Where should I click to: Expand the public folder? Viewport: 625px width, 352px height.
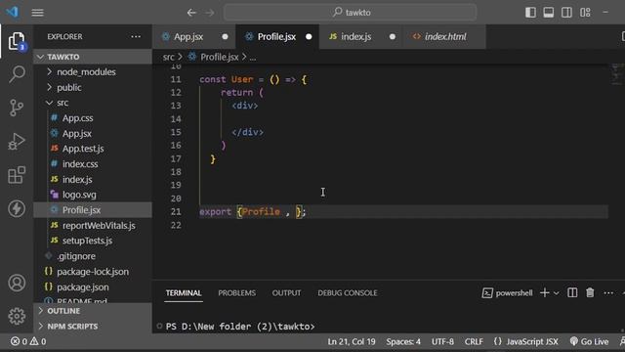tap(93, 87)
